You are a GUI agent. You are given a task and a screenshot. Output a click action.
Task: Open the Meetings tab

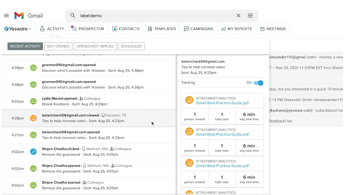pos(273,29)
